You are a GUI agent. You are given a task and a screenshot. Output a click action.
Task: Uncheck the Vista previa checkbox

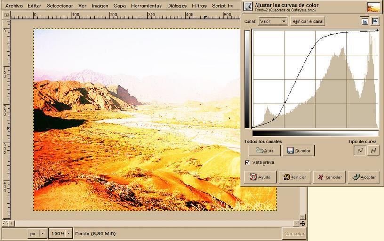coord(248,162)
